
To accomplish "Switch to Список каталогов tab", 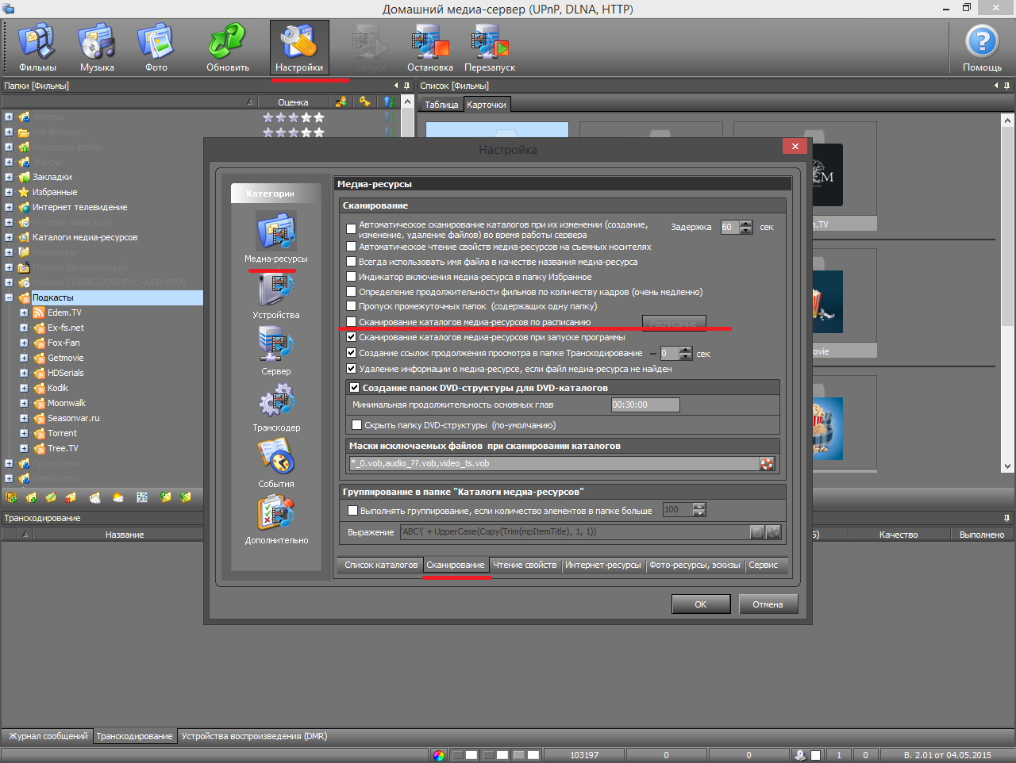I will click(x=381, y=565).
